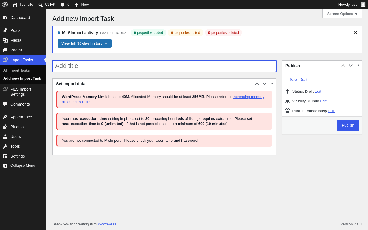368x230 pixels.
Task: Open the user avatar in top right
Action: click(x=363, y=4)
